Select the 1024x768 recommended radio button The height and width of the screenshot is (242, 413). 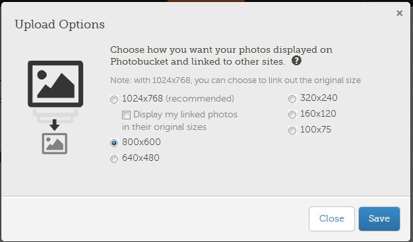point(114,100)
